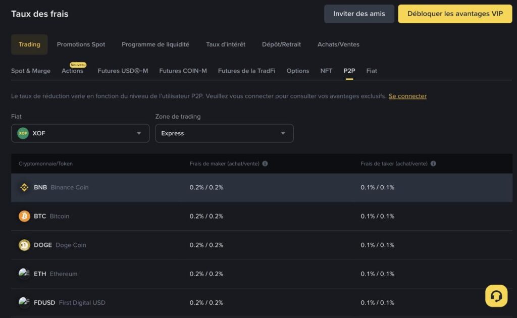Click the Nouveau badge above Actions

[x=78, y=65]
